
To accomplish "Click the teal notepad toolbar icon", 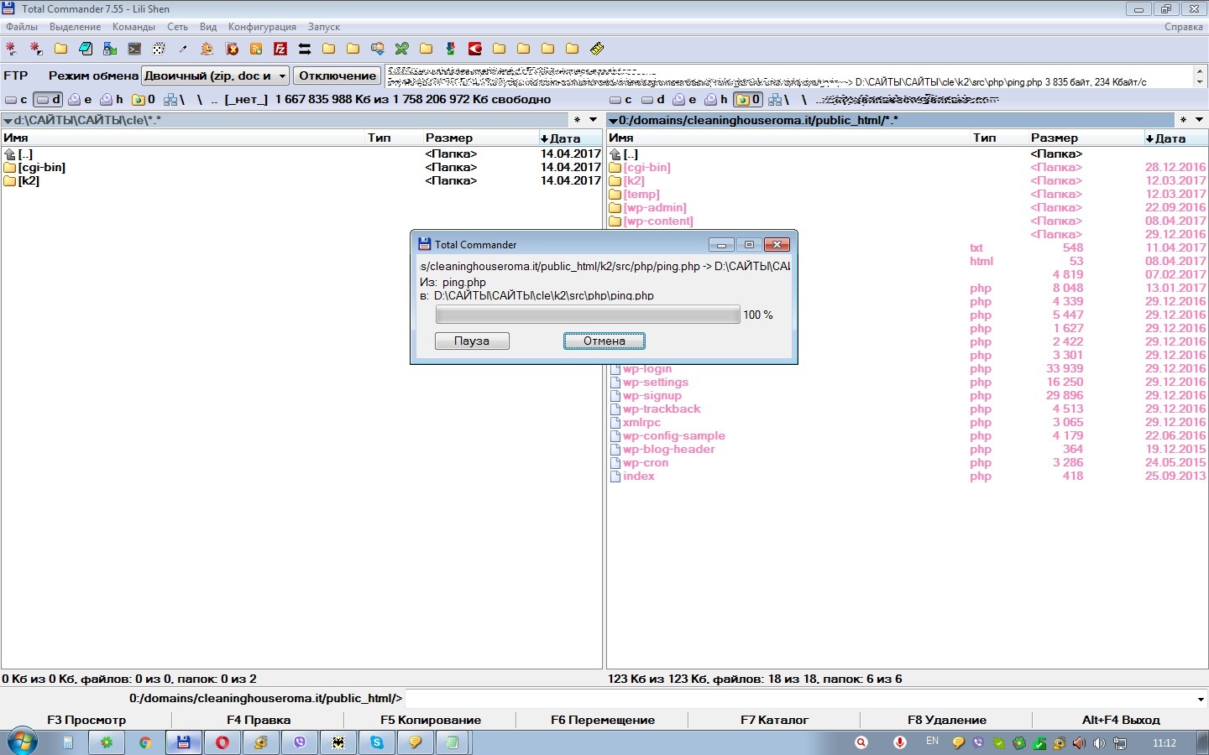I will click(86, 49).
